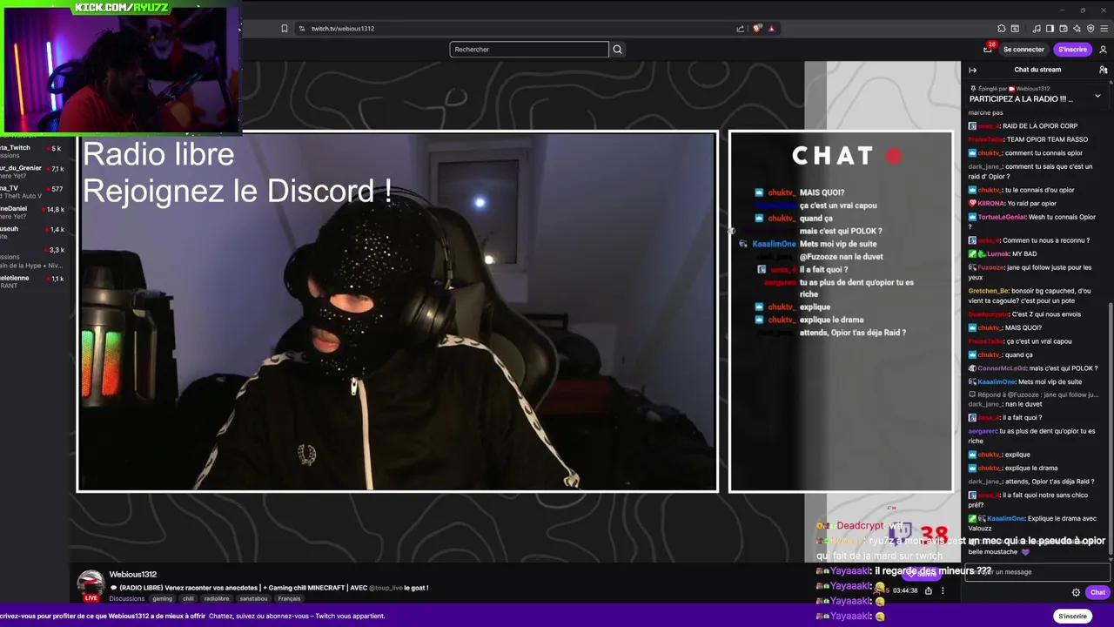Click the Rechercher search box

(x=529, y=50)
